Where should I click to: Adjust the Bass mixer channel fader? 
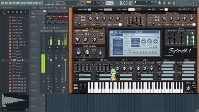point(65,61)
